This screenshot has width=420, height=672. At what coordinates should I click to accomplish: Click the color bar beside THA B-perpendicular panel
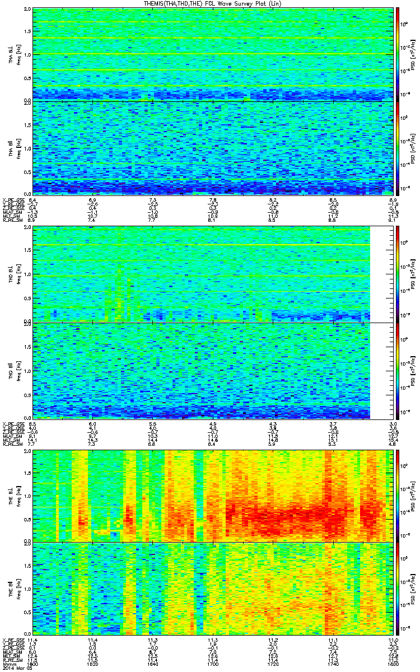coord(398,54)
